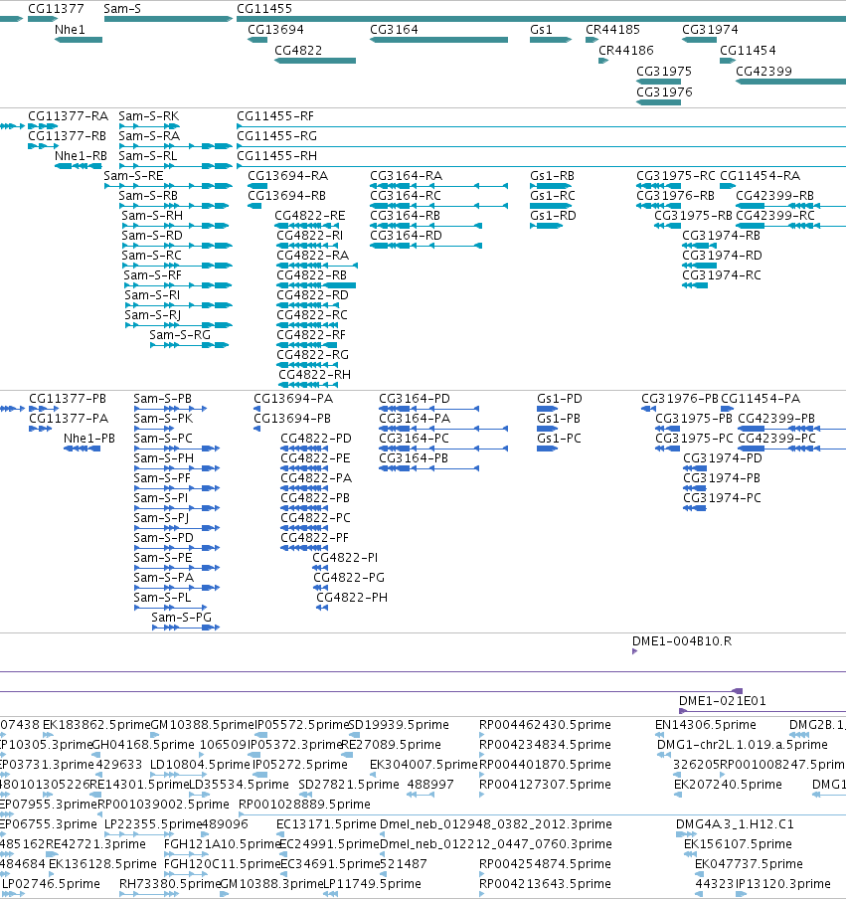The width and height of the screenshot is (846, 899).
Task: Select the CG4822 gene bar
Action: [x=315, y=61]
